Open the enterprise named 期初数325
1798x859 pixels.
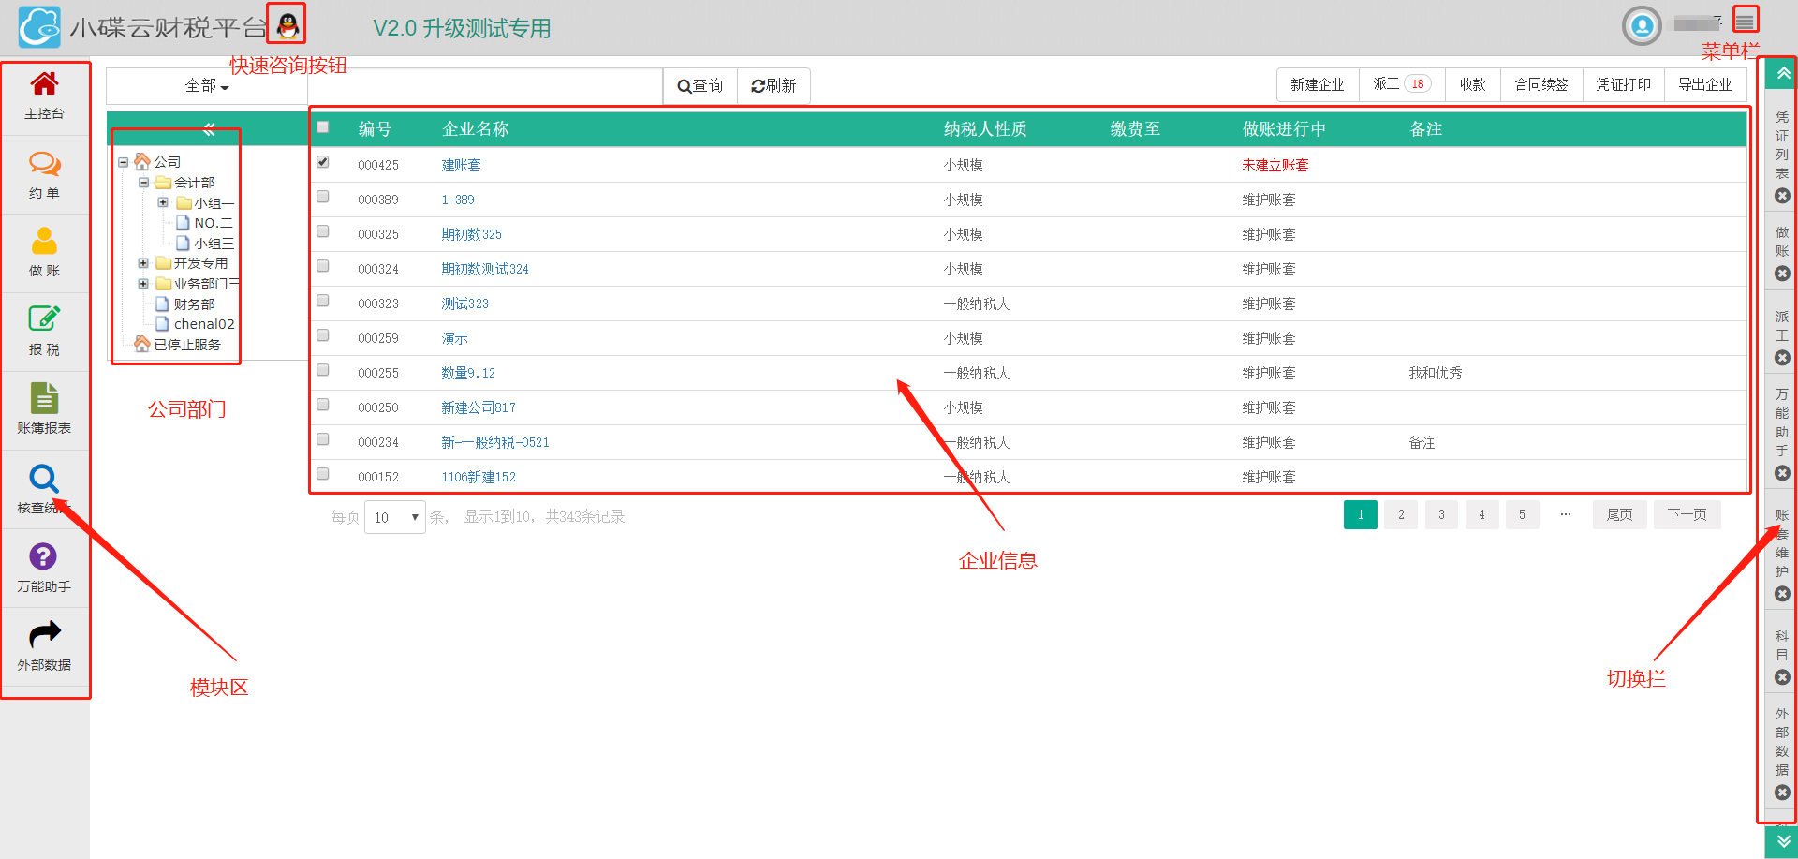(x=471, y=233)
